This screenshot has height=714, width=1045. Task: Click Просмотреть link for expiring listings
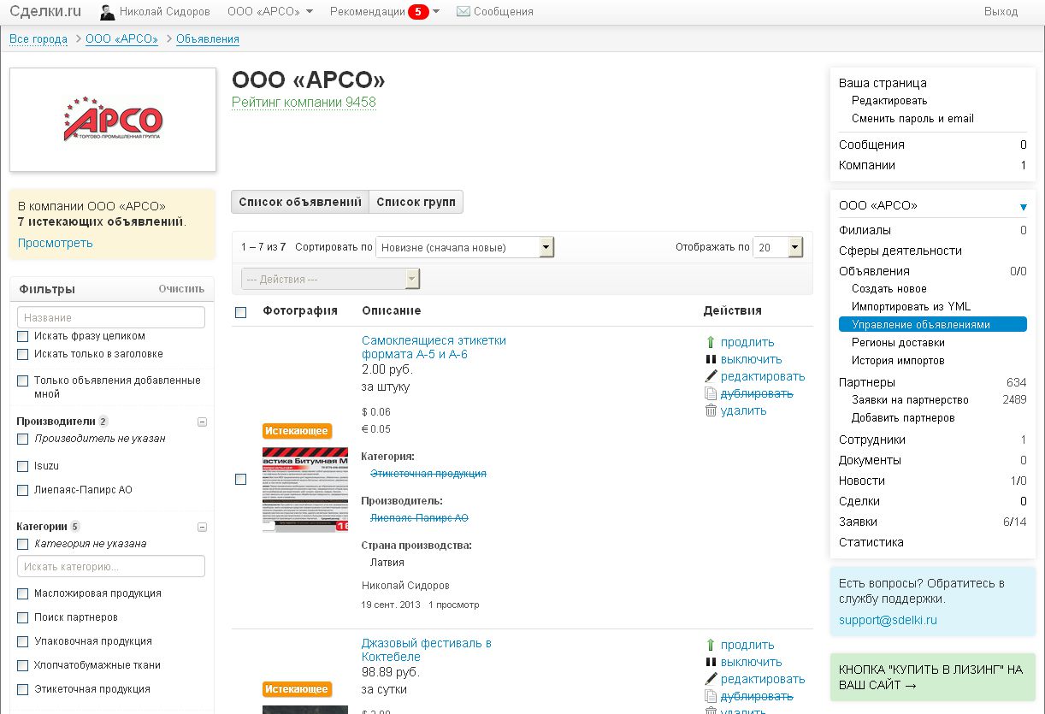[56, 243]
